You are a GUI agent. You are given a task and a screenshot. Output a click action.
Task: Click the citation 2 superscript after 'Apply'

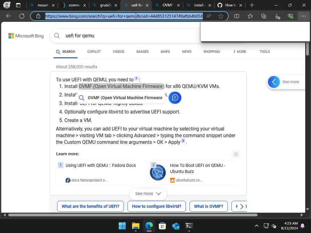(183, 141)
